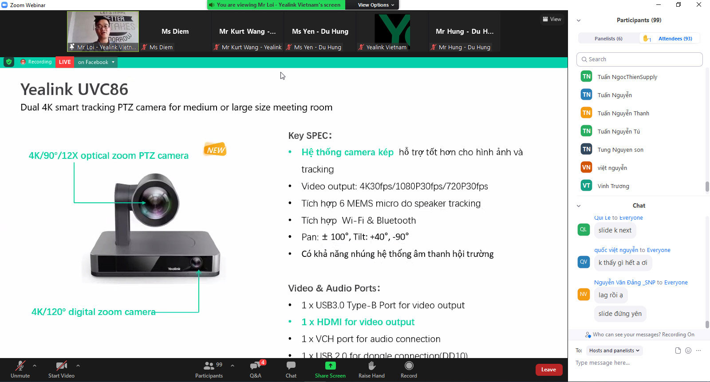Viewport: 710px width, 382px height.
Task: Start Video from the toolbar
Action: coord(61,369)
